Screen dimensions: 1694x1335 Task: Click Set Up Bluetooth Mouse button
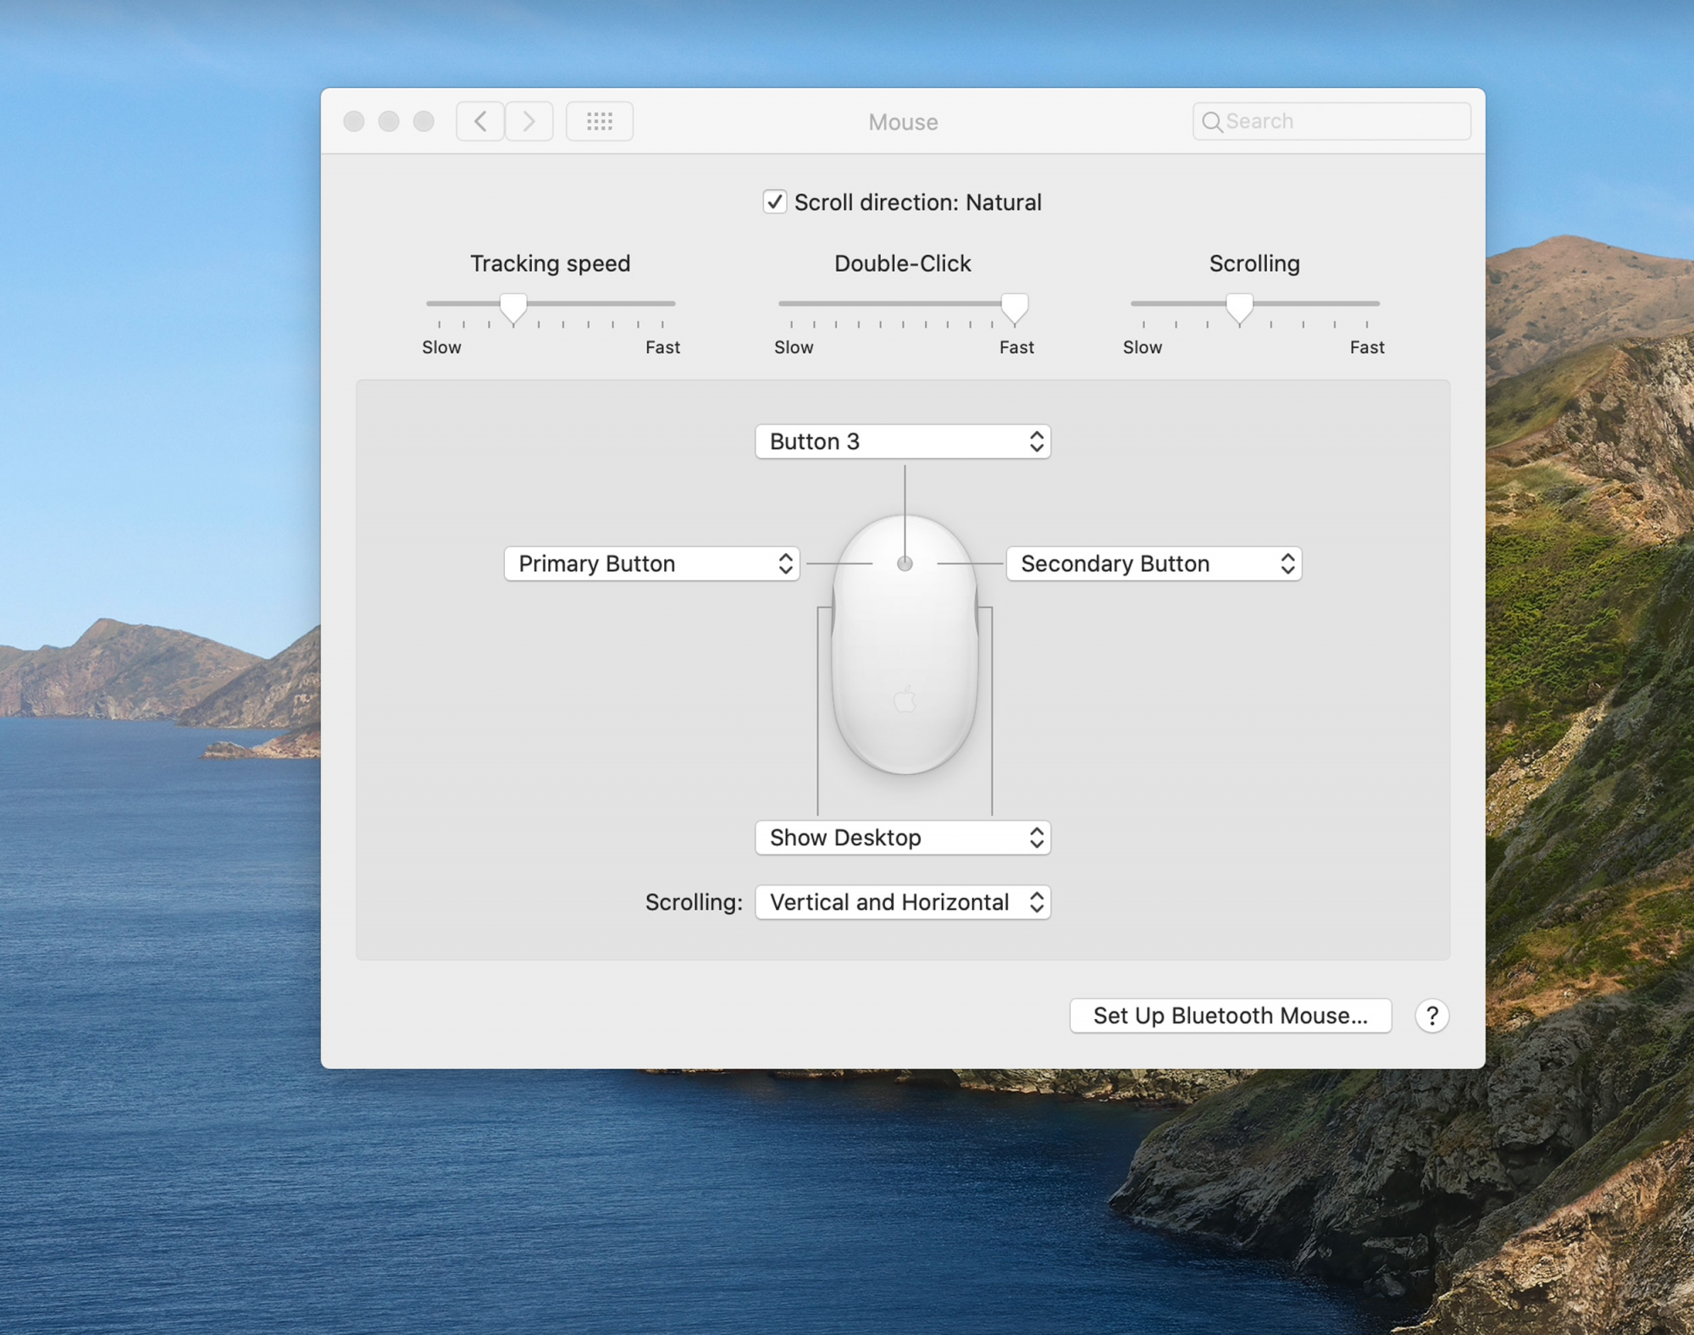point(1230,1016)
